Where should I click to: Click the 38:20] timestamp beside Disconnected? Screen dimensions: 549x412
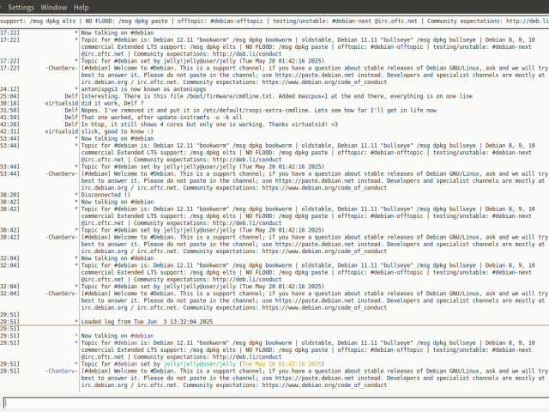(9, 195)
